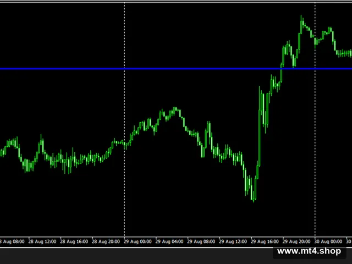Click the highest candlestick peak on the chart

(x=301, y=24)
